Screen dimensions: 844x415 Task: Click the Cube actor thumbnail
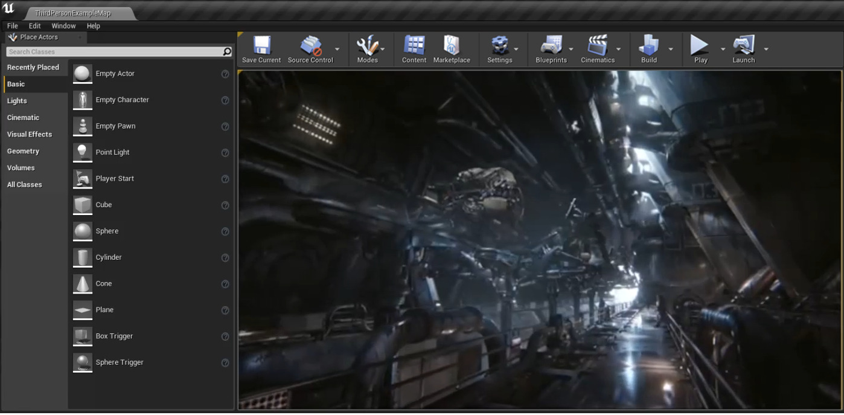pos(83,205)
